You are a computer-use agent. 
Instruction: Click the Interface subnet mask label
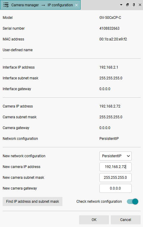coord(21,78)
